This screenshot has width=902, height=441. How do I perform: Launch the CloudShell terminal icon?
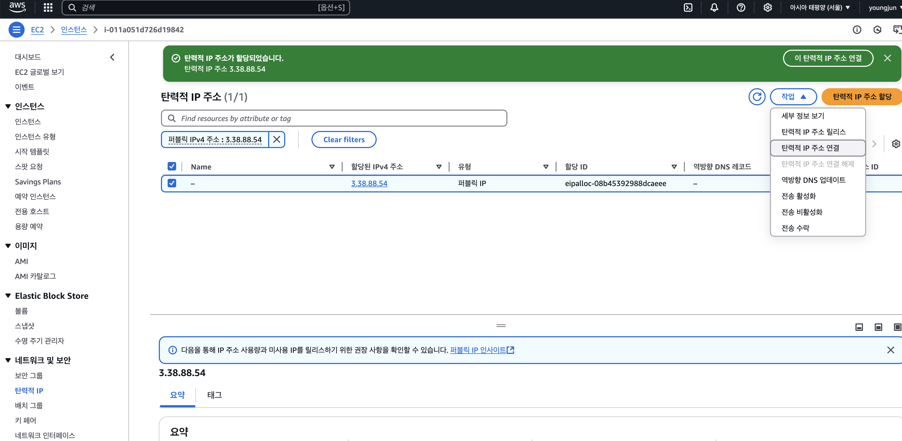click(x=688, y=8)
